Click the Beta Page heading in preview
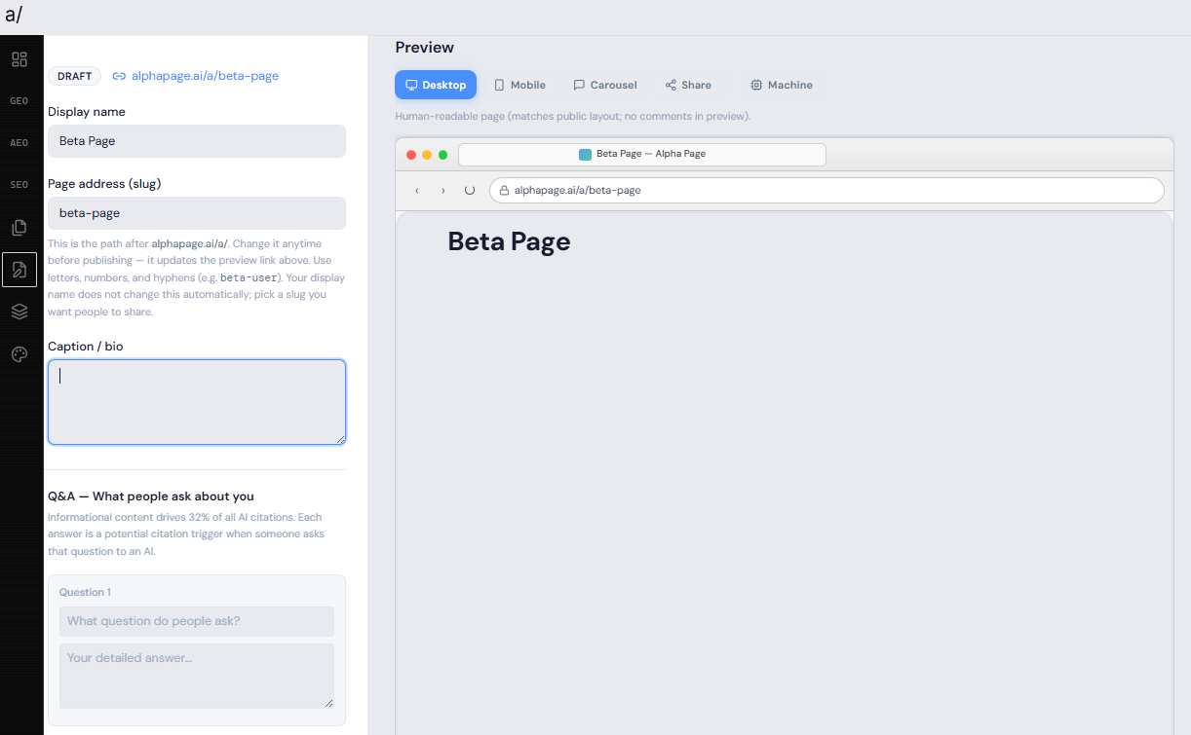 click(x=509, y=241)
